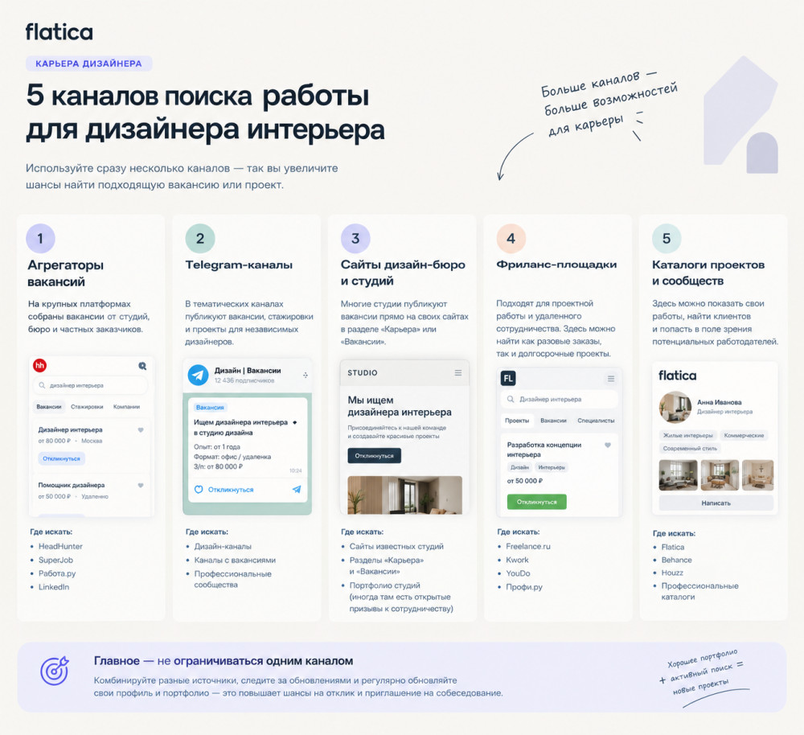Click the Flatica list item under Где искать
This screenshot has height=735, width=804.
(673, 548)
